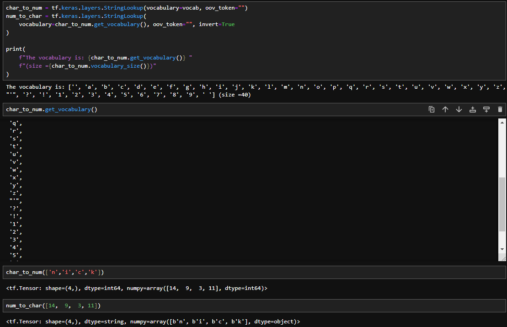Click the string tensor output line
This screenshot has height=327, width=507.
[153, 322]
